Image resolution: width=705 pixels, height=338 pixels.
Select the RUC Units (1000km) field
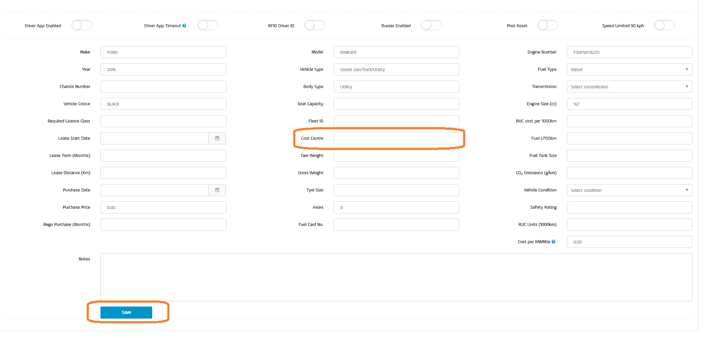pos(630,225)
